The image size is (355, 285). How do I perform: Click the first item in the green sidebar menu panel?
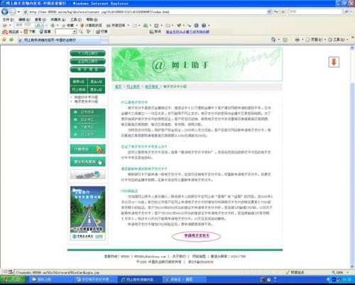[88, 112]
